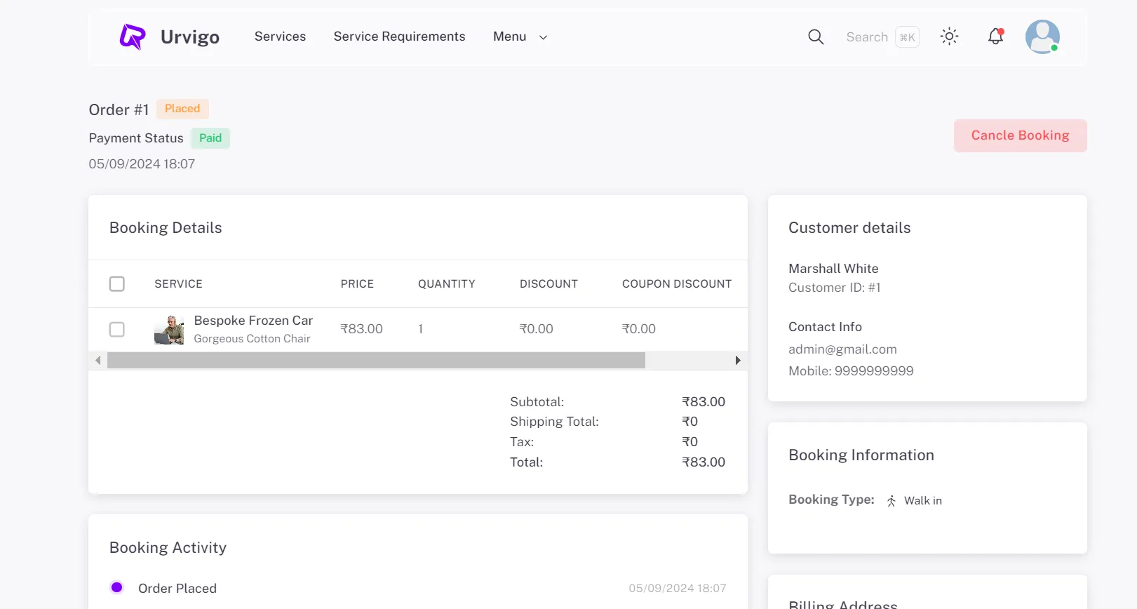
Task: Open the Services menu item
Action: pos(280,36)
